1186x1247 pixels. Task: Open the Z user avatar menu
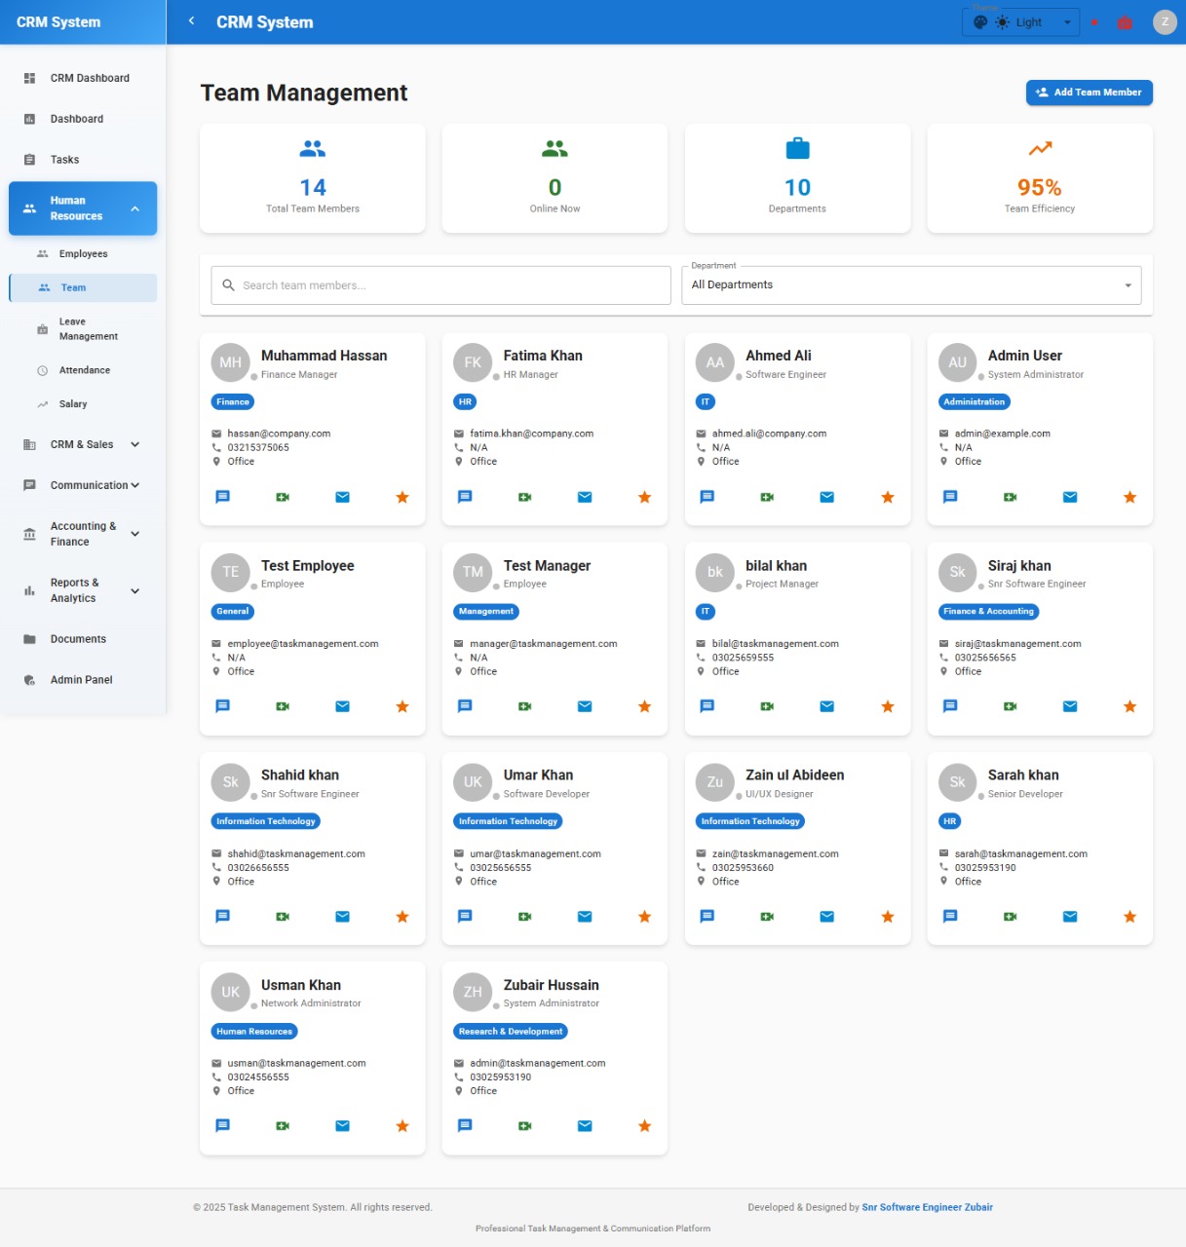pos(1165,22)
